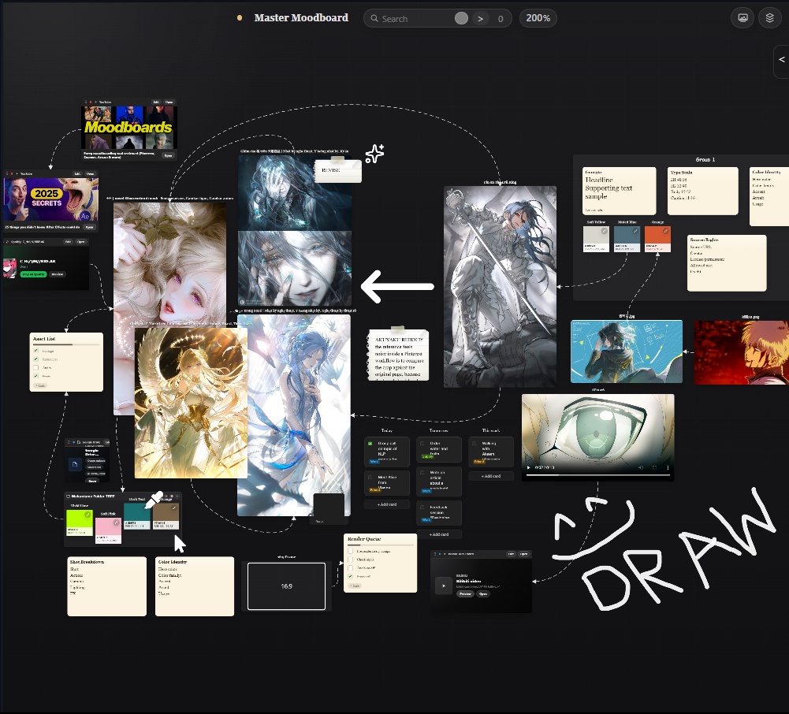Expand the side panel with the chevron arrow
The width and height of the screenshot is (789, 714).
click(781, 59)
